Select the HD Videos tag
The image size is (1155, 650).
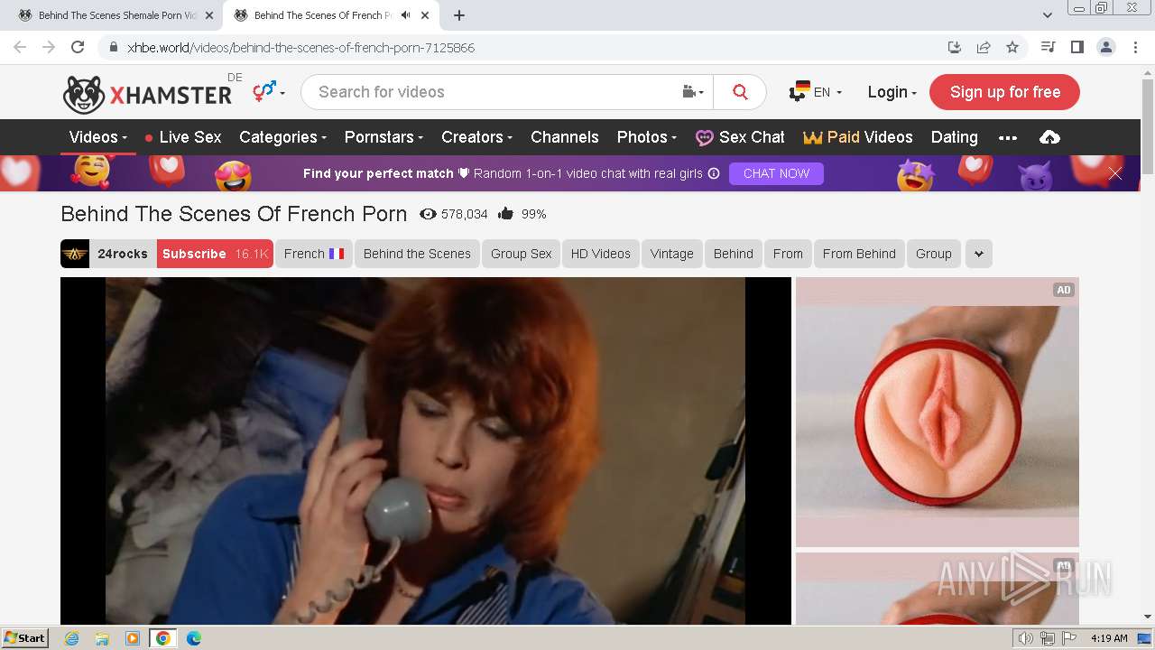[x=600, y=254]
